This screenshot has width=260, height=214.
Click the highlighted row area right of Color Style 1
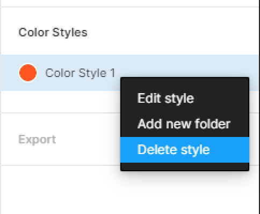186,66
